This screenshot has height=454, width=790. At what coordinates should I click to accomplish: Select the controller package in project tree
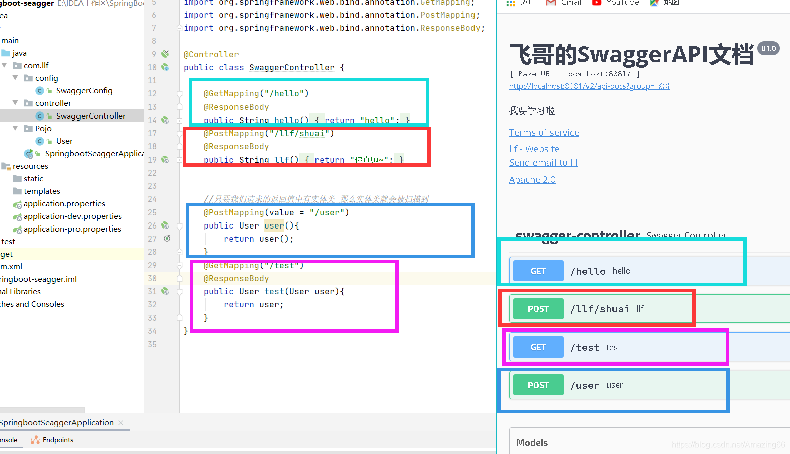[53, 103]
